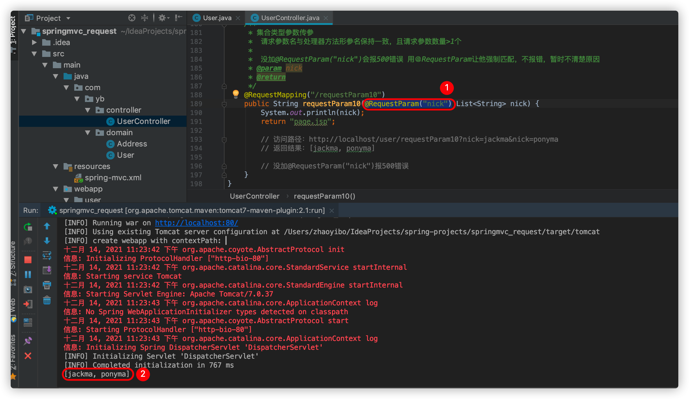Fold the method at line 189
Image resolution: width=689 pixels, height=399 pixels.
point(224,104)
